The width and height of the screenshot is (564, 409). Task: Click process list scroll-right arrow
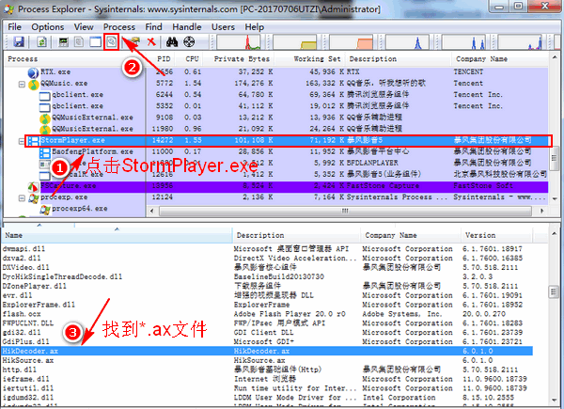(x=541, y=211)
